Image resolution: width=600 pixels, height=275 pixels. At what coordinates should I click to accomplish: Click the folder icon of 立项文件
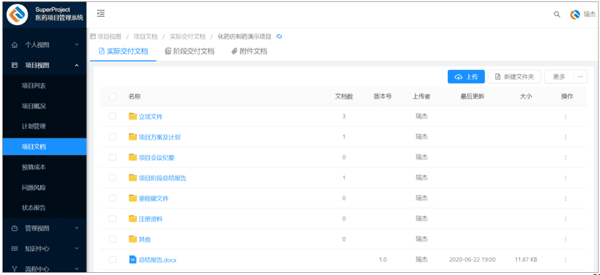(x=133, y=116)
